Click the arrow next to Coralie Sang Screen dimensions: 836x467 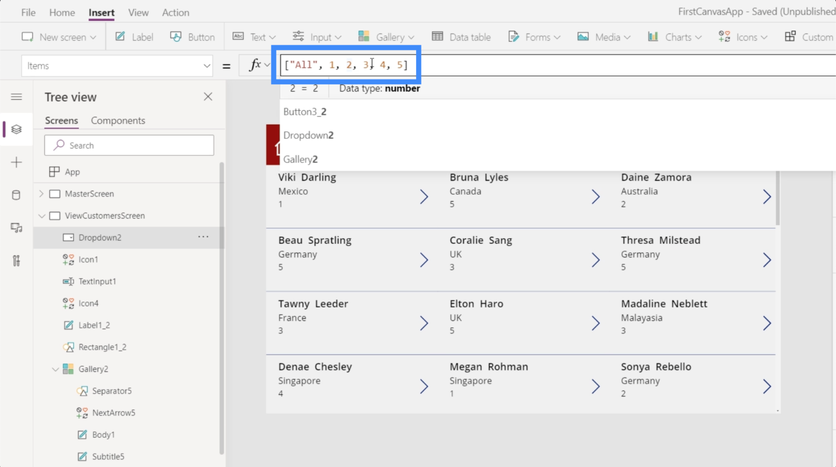pyautogui.click(x=596, y=260)
